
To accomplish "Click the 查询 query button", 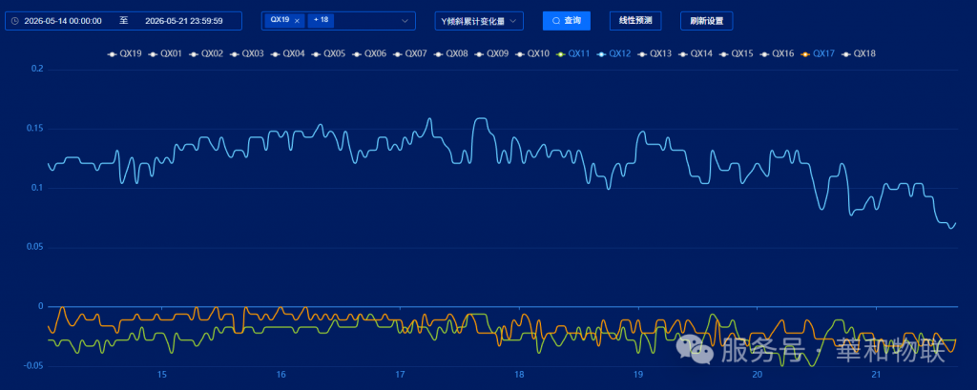I will coord(567,21).
